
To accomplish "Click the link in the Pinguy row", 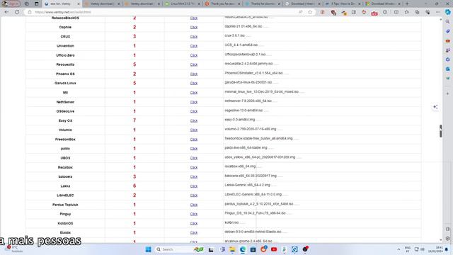I will (x=193, y=214).
